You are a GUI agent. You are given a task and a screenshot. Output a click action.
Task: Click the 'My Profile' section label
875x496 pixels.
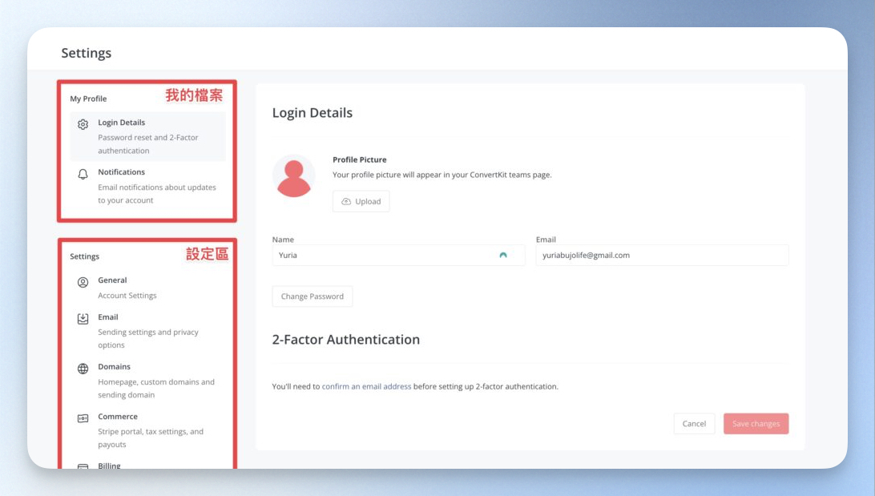88,99
